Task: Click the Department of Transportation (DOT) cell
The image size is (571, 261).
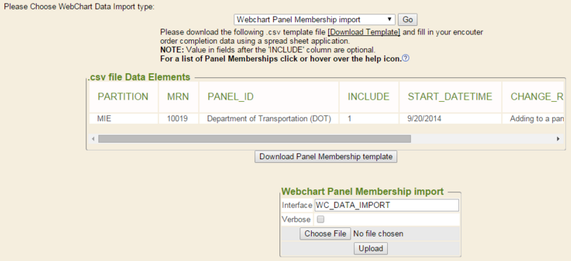Action: tap(269, 118)
